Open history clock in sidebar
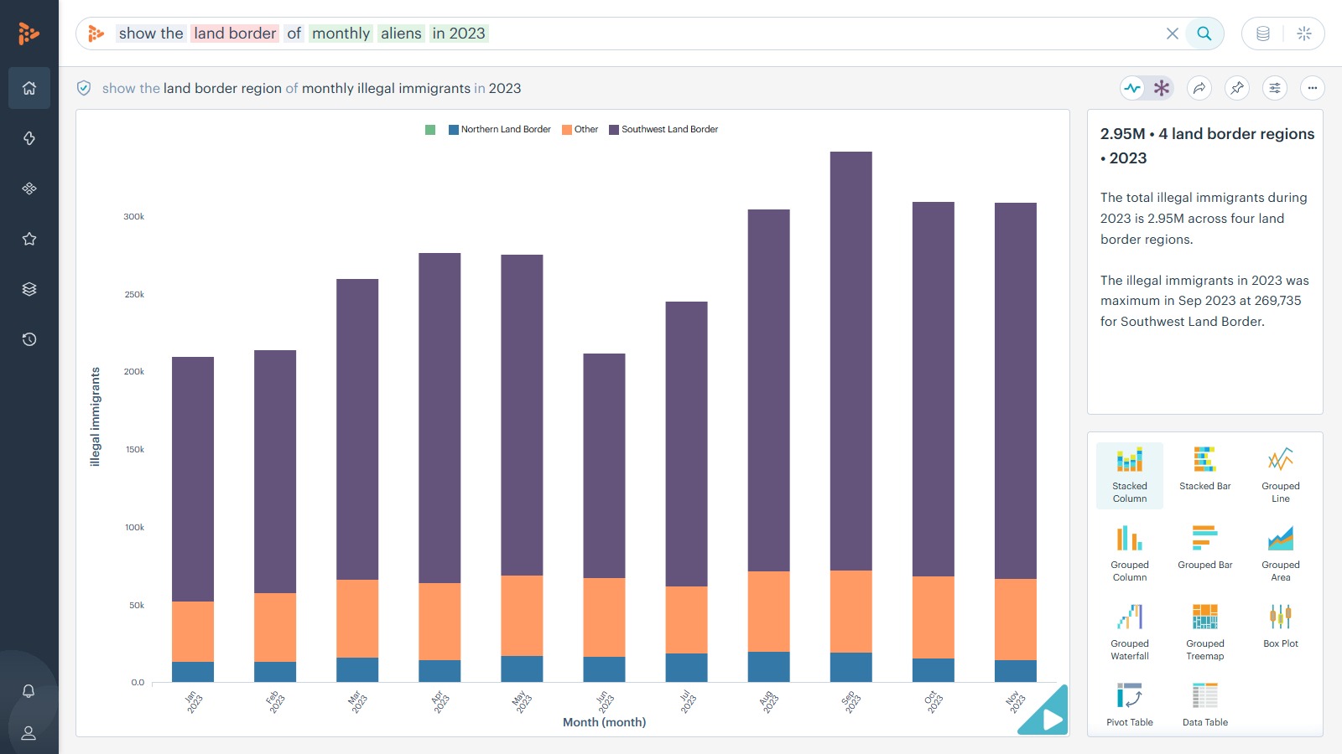The image size is (1342, 754). 29,339
